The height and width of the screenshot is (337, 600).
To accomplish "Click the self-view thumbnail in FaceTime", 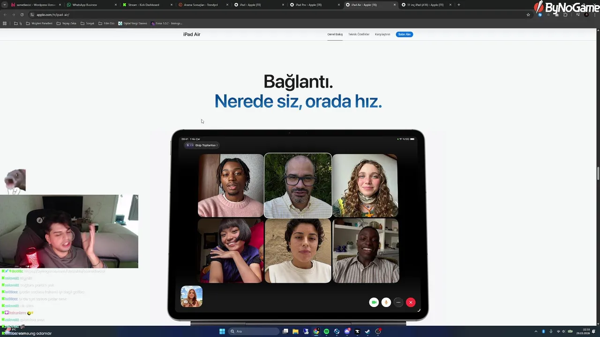I will 192,296.
